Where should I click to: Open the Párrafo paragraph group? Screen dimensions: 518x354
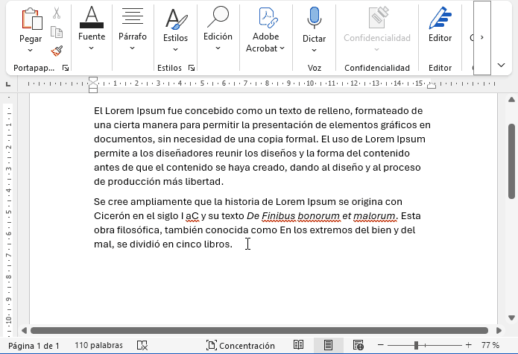pyautogui.click(x=133, y=30)
